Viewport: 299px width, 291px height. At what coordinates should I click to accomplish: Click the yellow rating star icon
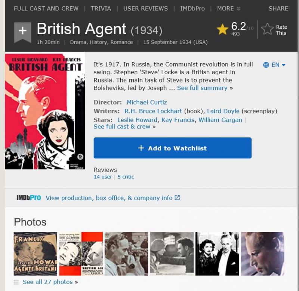[x=222, y=29]
